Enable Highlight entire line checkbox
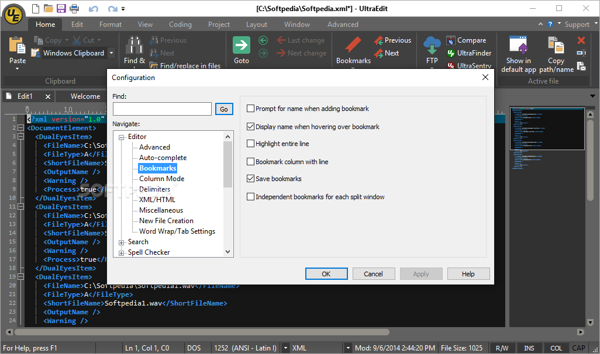The image size is (600, 354). click(x=251, y=144)
